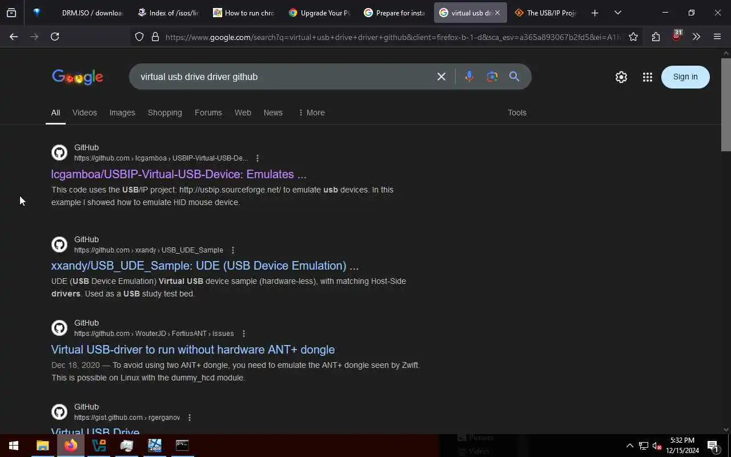Search by voice microphone icon
731x457 pixels.
pos(469,77)
